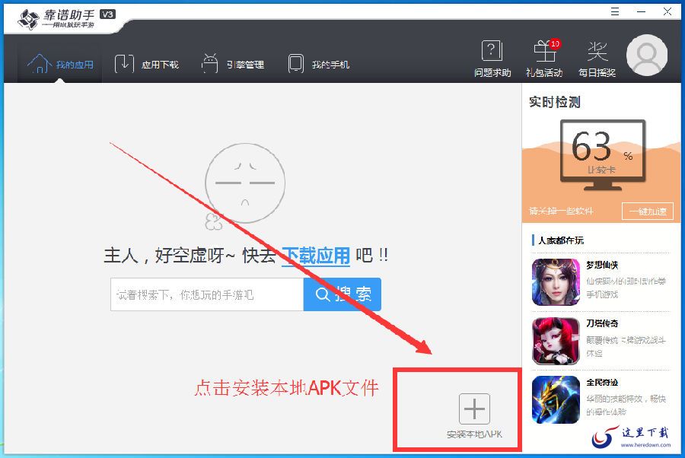
Task: Click the 一键加速 button
Action: coord(648,212)
